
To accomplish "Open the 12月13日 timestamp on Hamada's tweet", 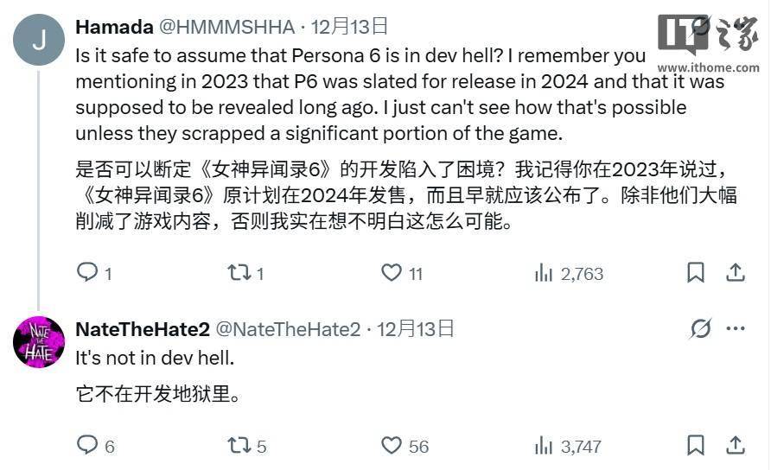I will coord(349,27).
